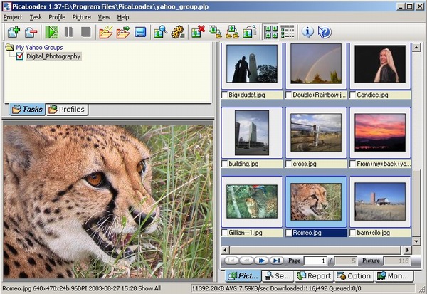Save the project with floppy icon
427x294 pixels.
pyautogui.click(x=140, y=32)
